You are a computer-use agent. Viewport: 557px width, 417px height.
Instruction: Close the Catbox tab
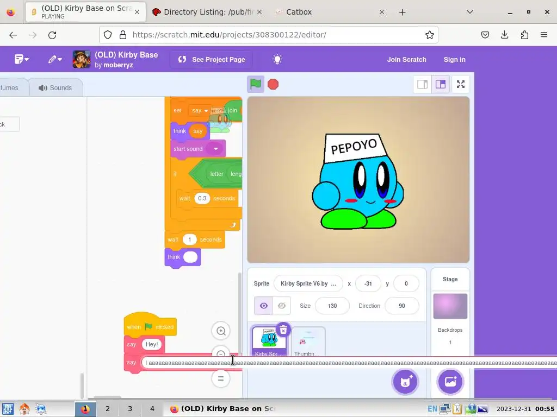pos(382,12)
